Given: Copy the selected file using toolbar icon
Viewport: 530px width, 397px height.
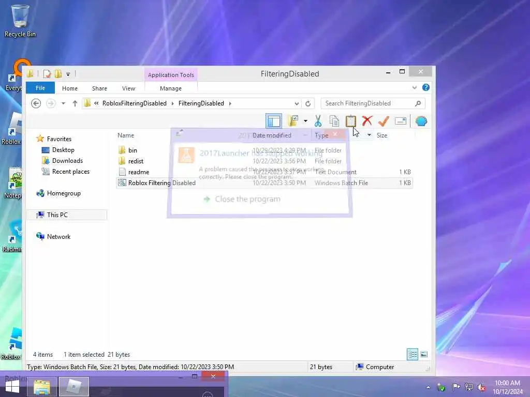Looking at the screenshot, I should [x=334, y=121].
